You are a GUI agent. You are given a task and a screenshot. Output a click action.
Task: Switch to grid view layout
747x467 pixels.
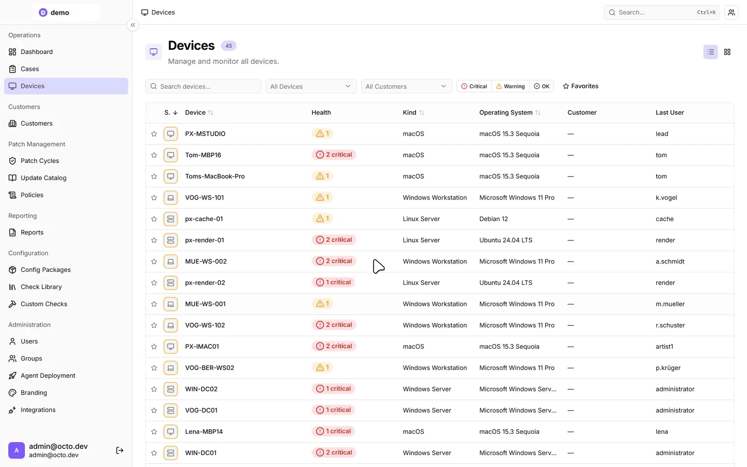(727, 52)
